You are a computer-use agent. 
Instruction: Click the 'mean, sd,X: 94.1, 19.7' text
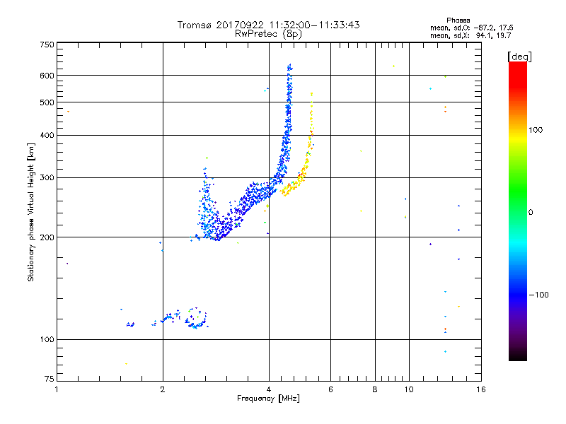470,35
